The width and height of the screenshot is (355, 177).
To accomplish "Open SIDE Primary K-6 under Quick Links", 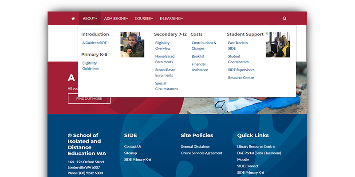I will 251,173.
